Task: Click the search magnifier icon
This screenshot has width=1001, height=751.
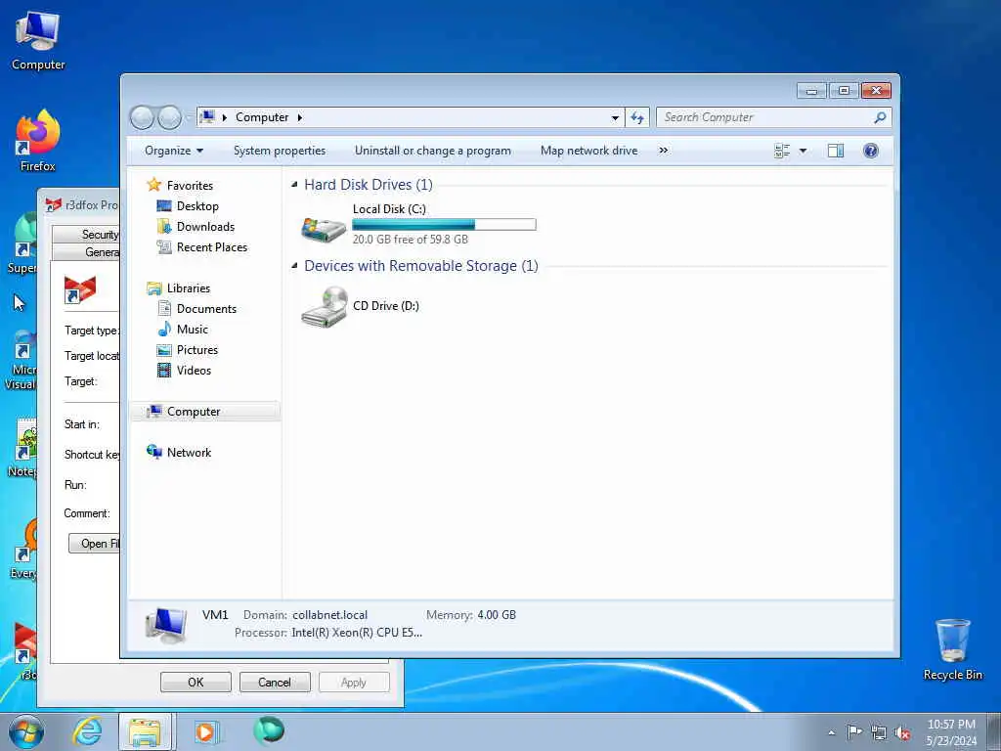Action: click(880, 117)
